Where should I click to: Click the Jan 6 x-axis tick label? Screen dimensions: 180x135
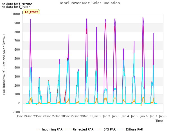coord(144,116)
